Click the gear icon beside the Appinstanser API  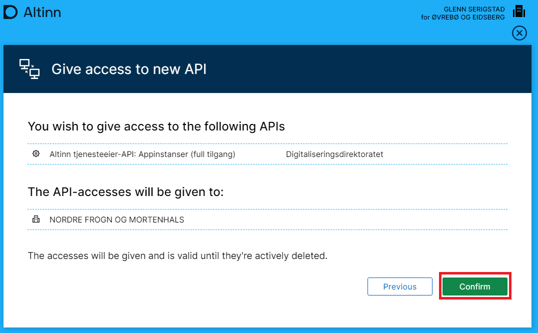coord(36,154)
